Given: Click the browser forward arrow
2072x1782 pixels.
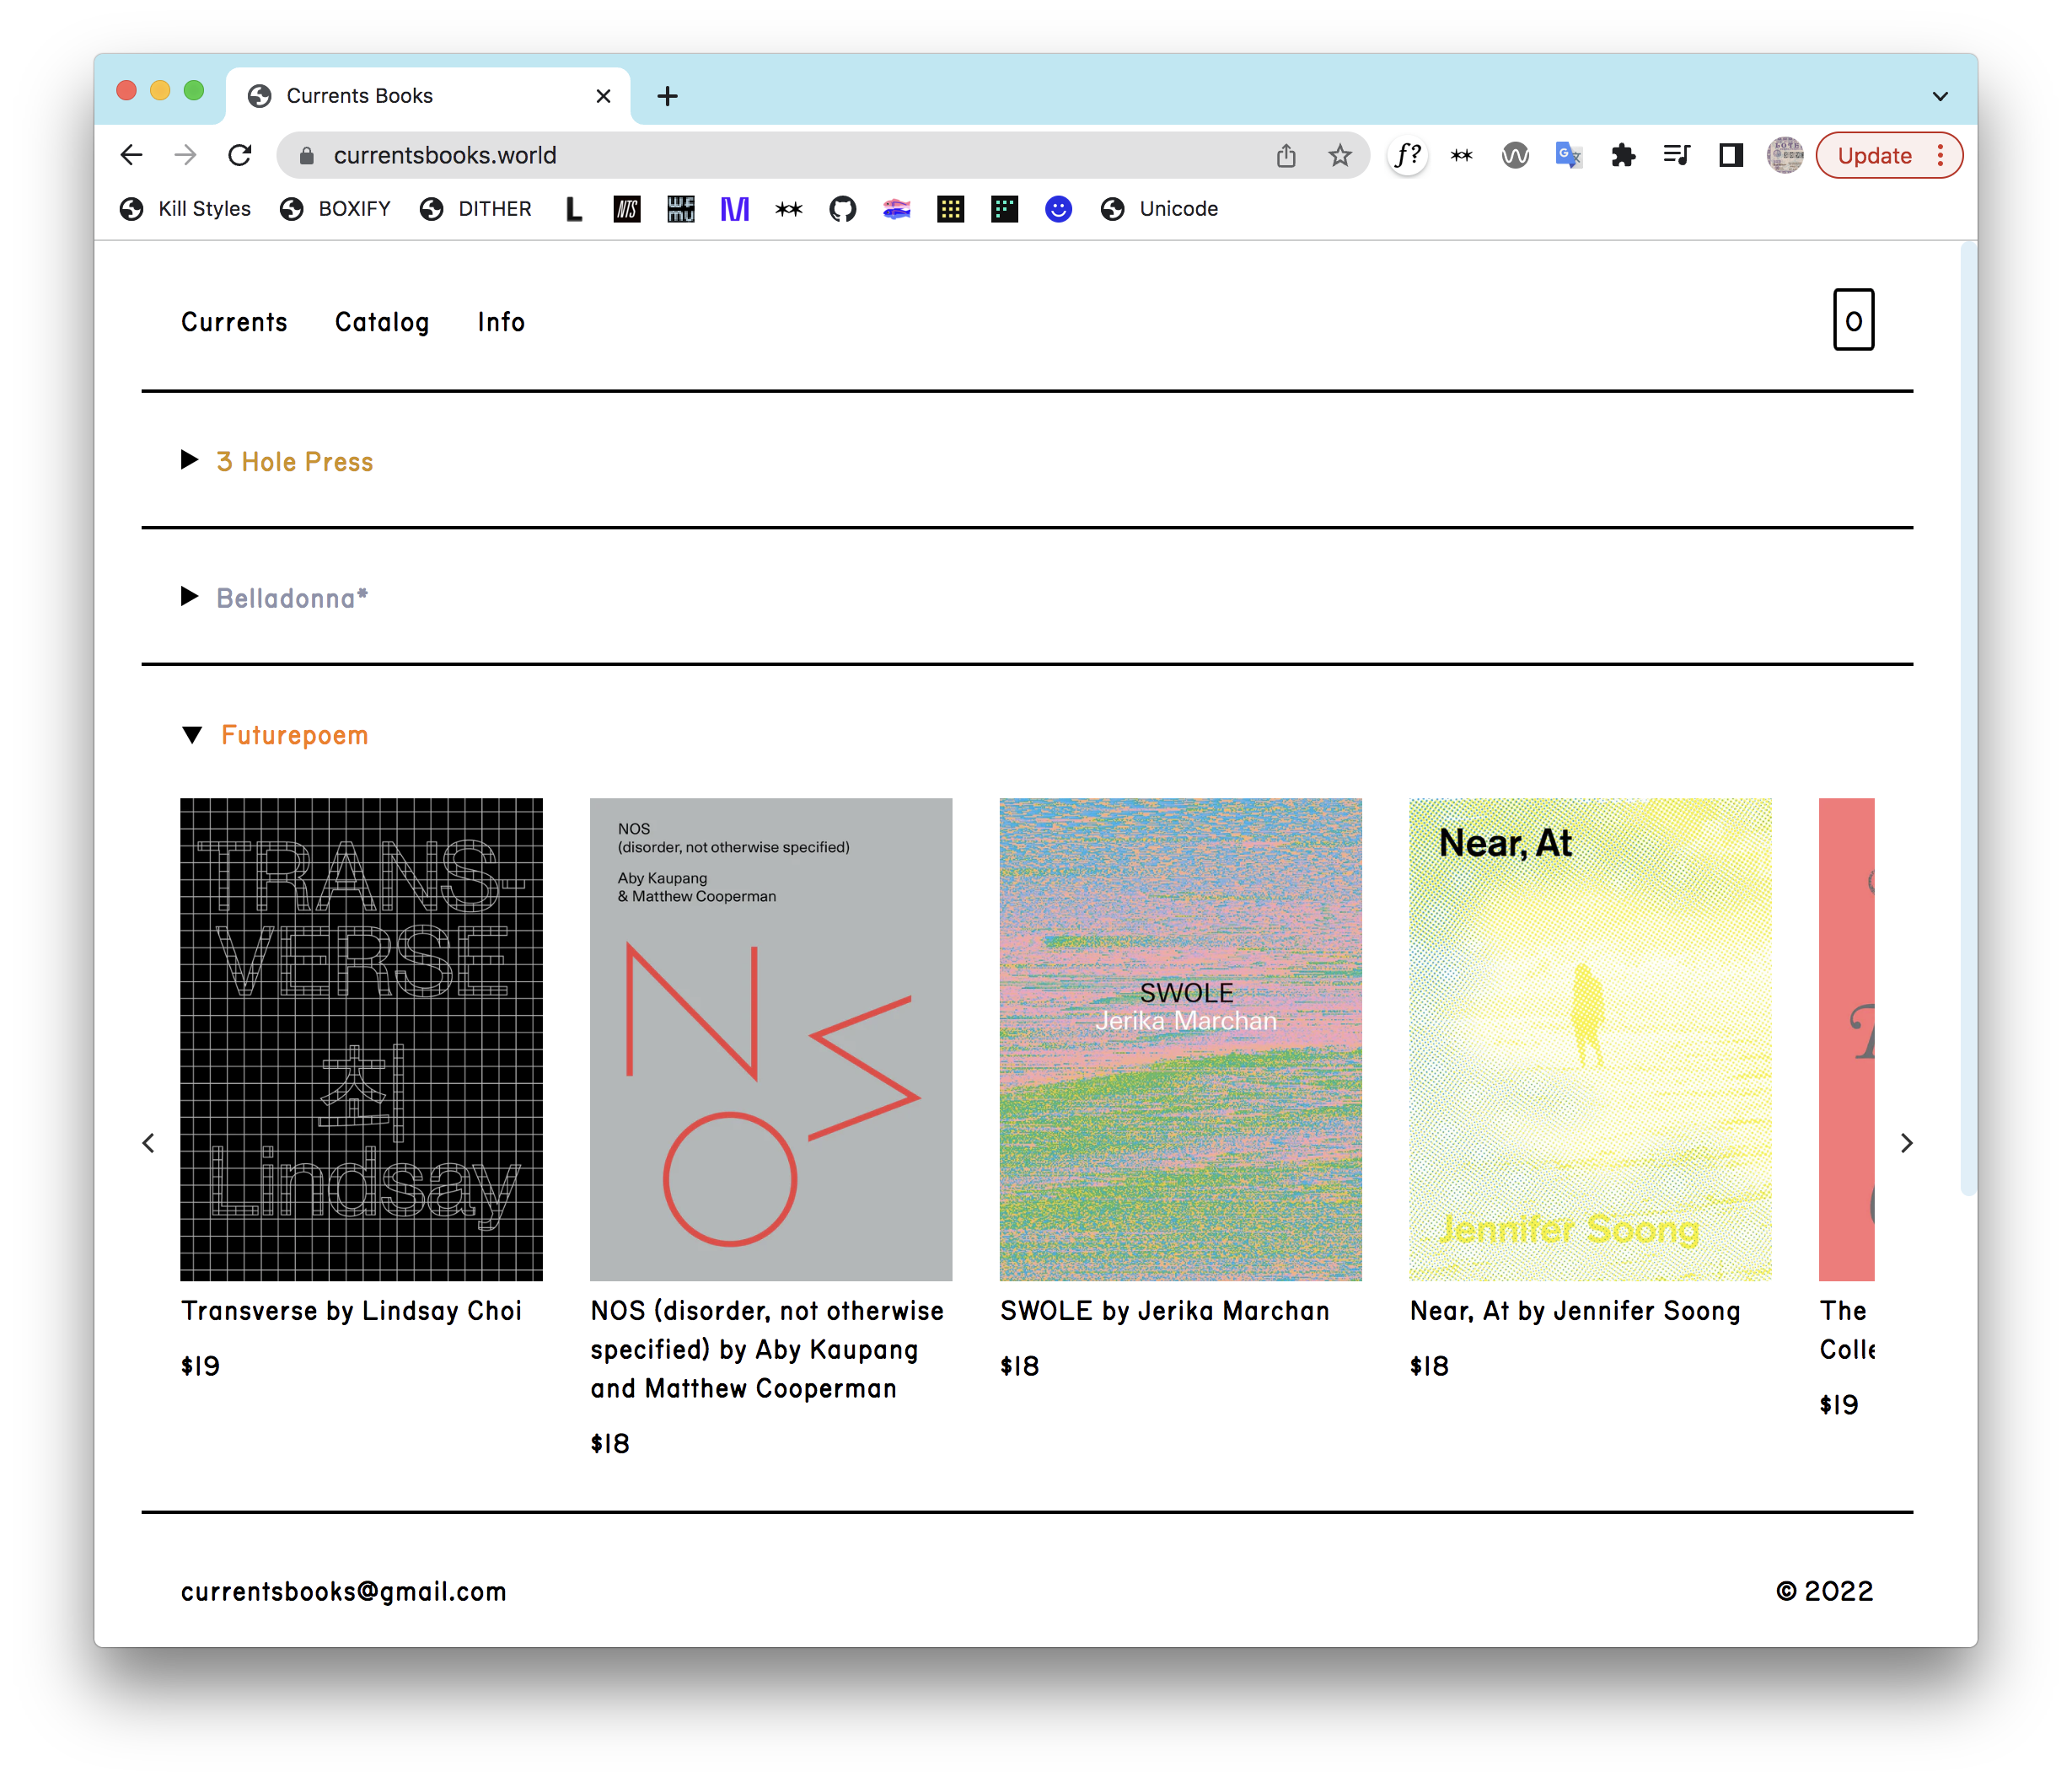Looking at the screenshot, I should point(185,155).
